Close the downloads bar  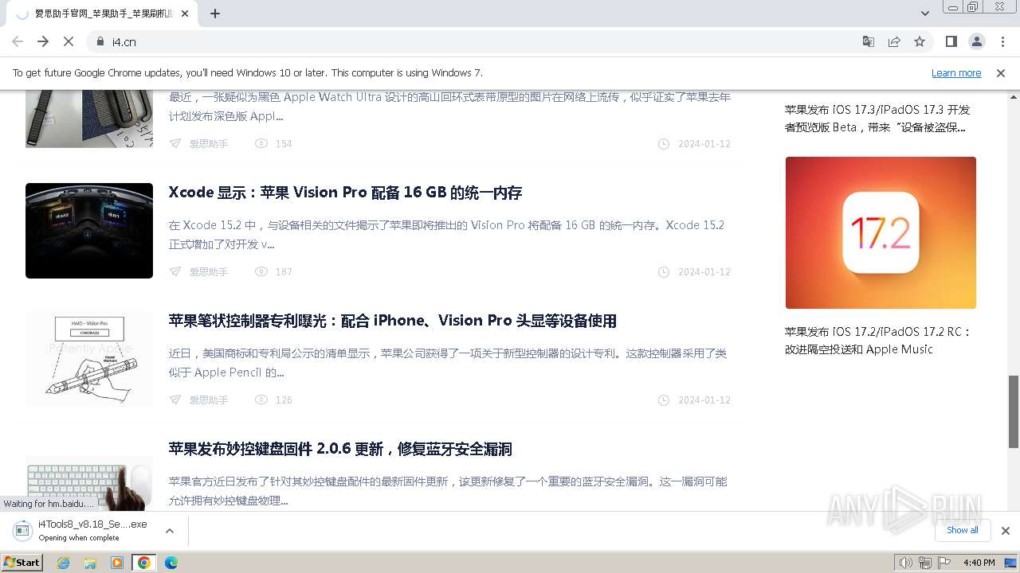1006,531
